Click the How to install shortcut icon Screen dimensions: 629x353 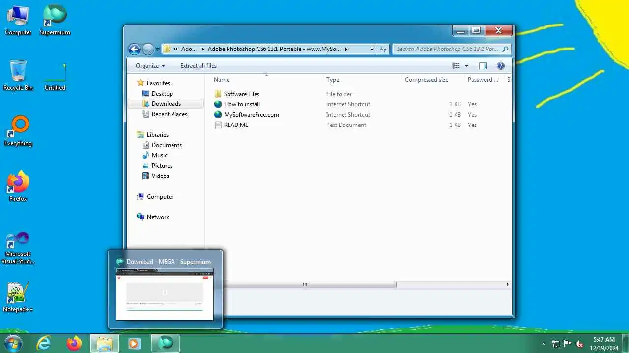218,104
